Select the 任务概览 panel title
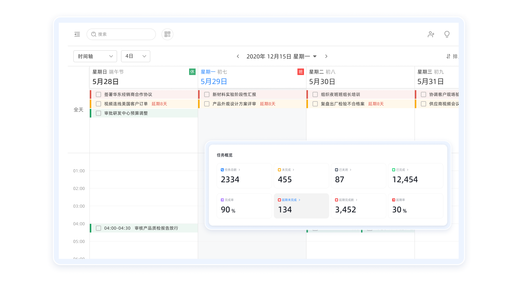Screen dimensions: 518x281 point(225,155)
